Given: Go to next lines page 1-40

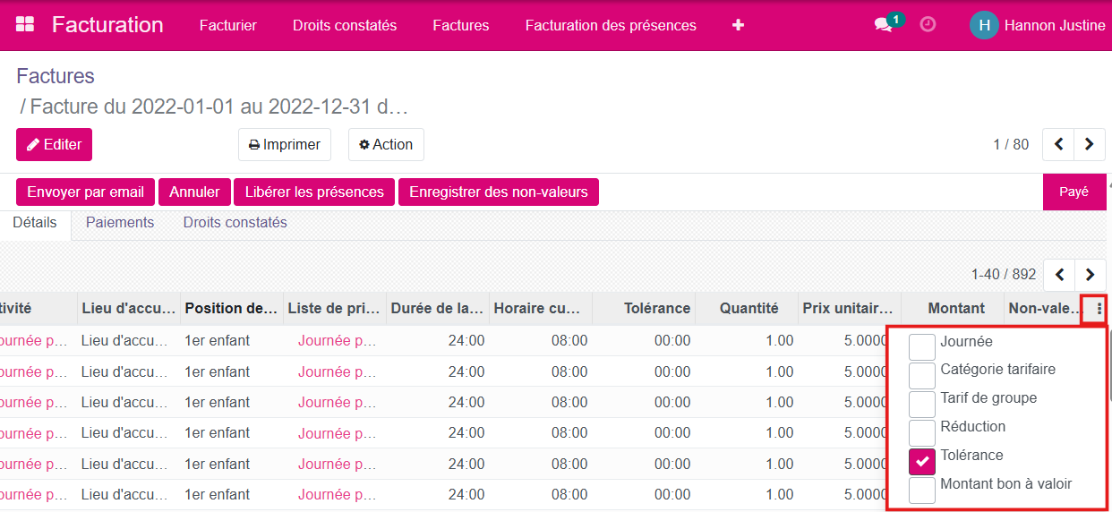Looking at the screenshot, I should pos(1090,274).
